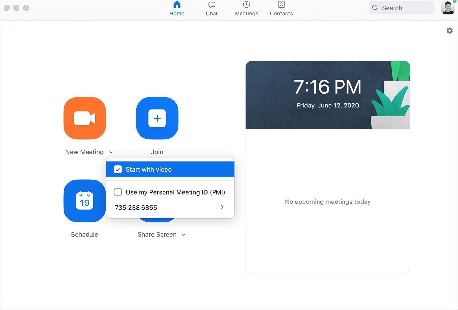Click the Schedule label text

[x=85, y=234]
